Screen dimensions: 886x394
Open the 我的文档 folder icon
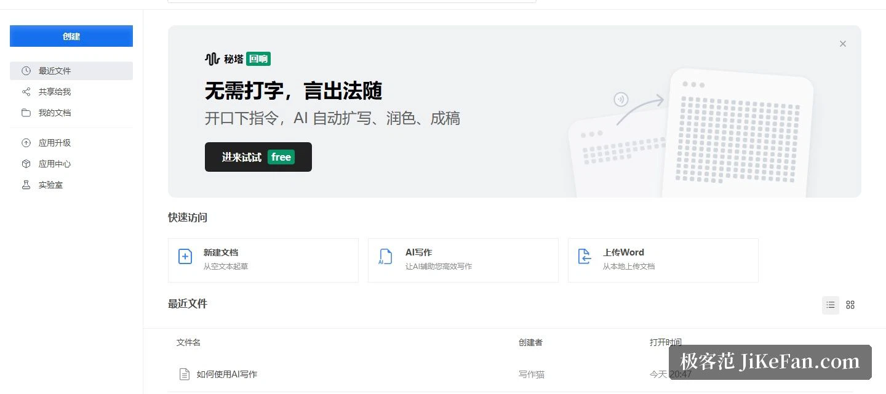(26, 113)
